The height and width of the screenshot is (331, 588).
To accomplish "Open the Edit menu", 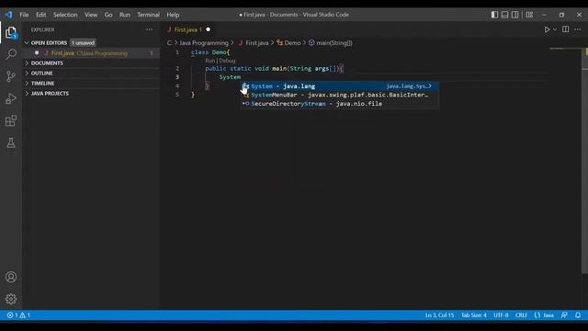I will (40, 15).
